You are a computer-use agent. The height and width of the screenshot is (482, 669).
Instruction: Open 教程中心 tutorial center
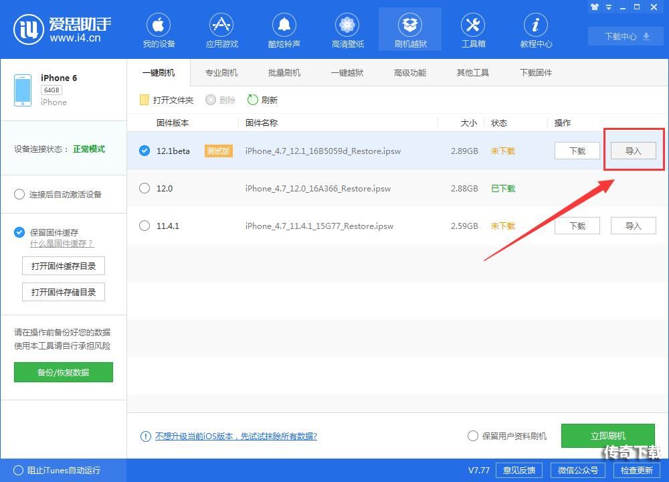(536, 30)
